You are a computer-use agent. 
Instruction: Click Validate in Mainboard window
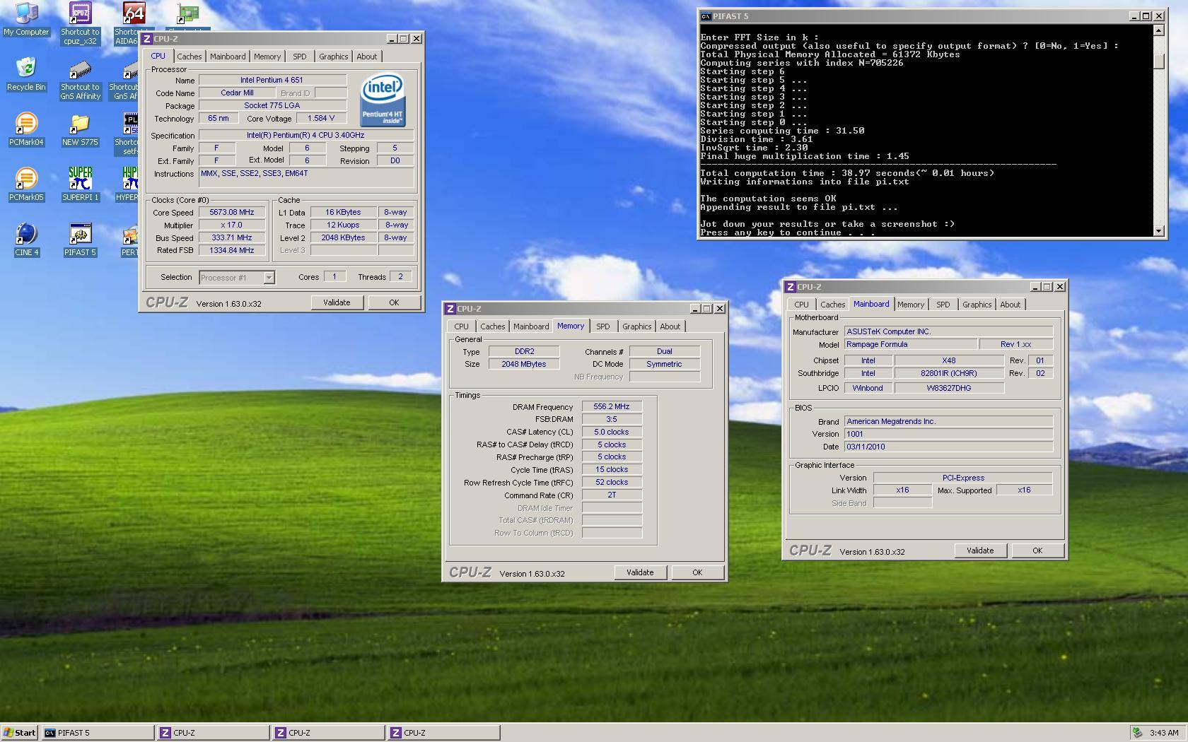[x=980, y=550]
